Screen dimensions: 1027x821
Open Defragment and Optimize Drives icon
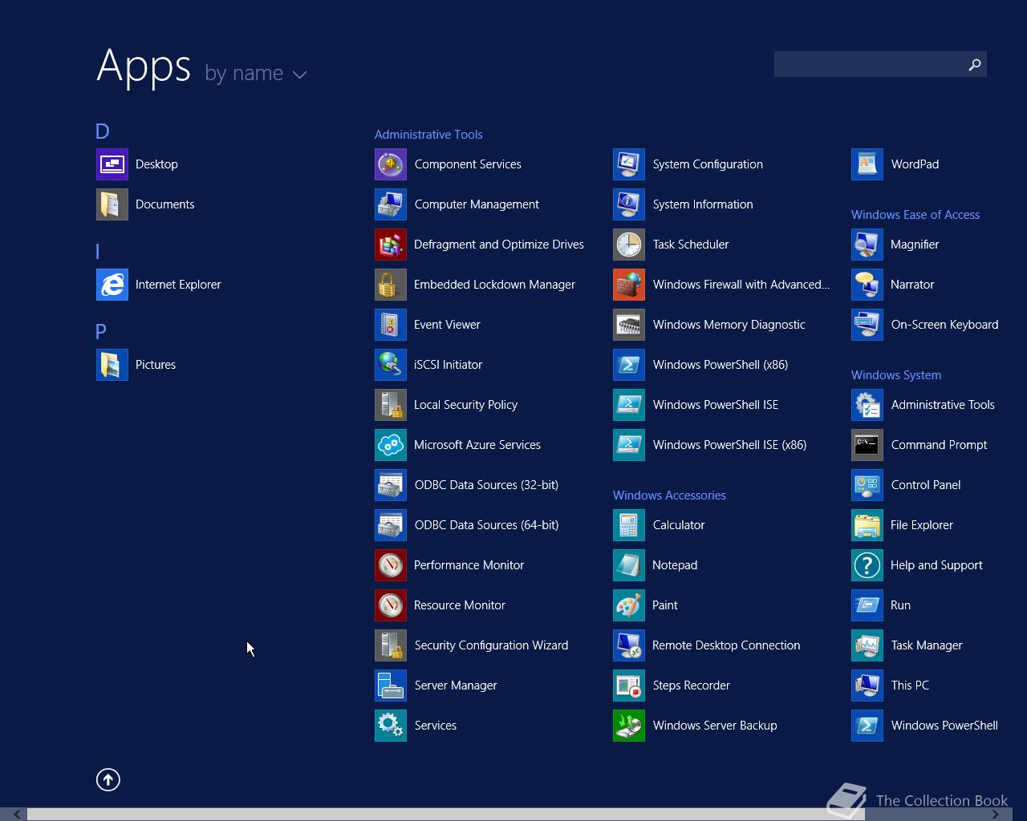(x=391, y=245)
